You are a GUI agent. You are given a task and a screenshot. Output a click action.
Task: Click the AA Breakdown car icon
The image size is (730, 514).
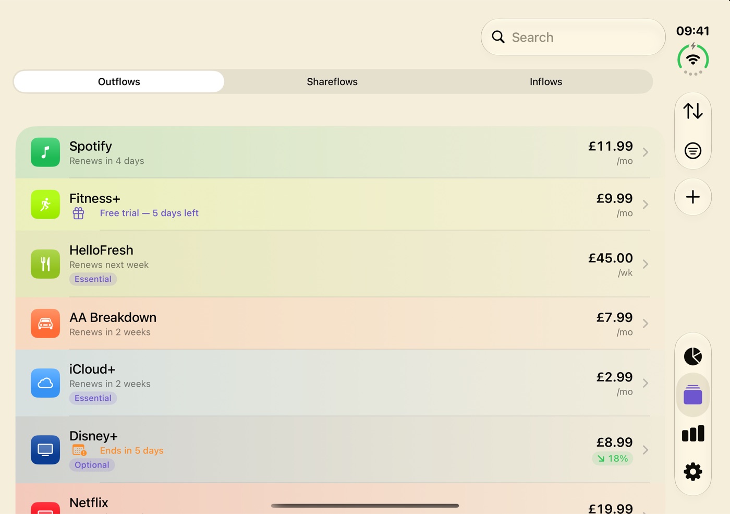pos(45,324)
